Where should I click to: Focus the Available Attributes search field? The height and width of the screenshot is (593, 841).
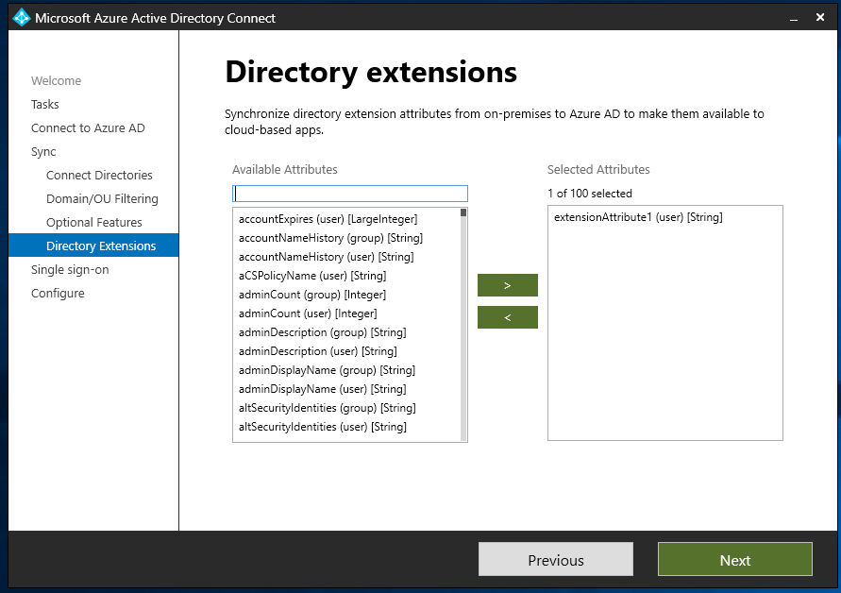[349, 194]
